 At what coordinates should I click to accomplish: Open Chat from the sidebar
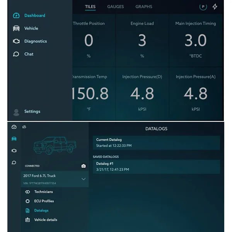(29, 54)
